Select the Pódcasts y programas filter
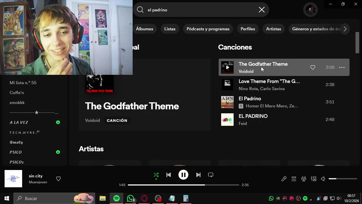362x204 pixels. coord(208,29)
